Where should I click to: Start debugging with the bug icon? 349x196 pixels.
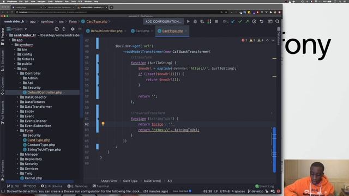(195, 22)
